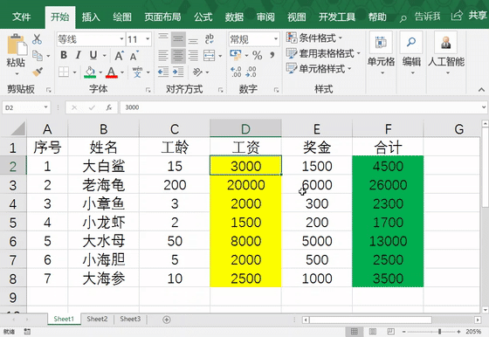Apply Percent style
The image size is (489, 337).
click(x=258, y=56)
